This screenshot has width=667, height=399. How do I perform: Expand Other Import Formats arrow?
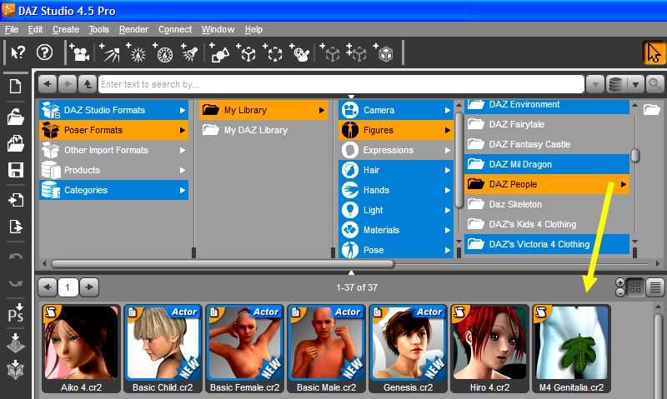click(182, 151)
